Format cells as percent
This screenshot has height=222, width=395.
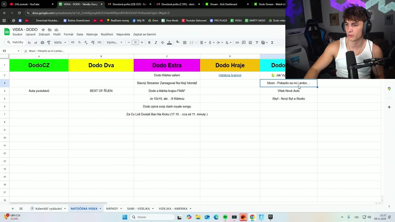coord(79,43)
